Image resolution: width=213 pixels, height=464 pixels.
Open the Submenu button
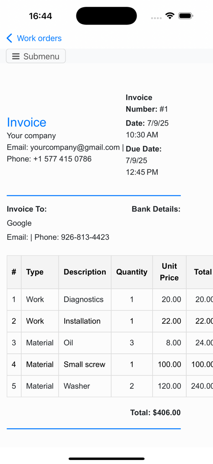click(x=36, y=56)
